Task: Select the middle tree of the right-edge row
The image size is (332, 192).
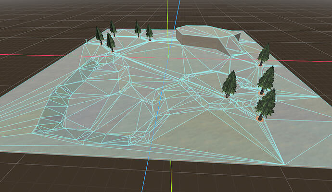Action: tap(266, 80)
